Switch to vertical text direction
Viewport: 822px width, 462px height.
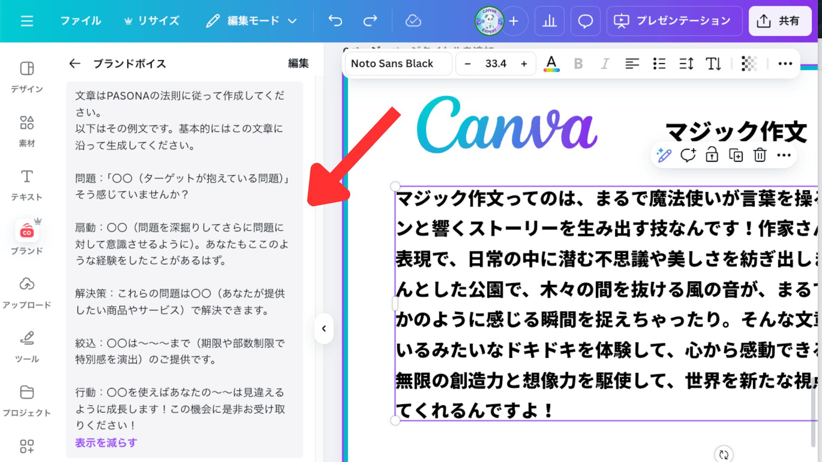(x=713, y=64)
